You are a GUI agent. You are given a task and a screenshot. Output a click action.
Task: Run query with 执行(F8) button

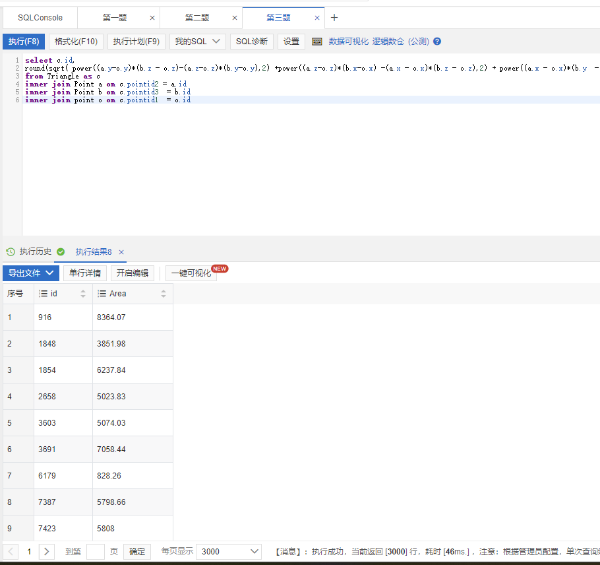24,42
